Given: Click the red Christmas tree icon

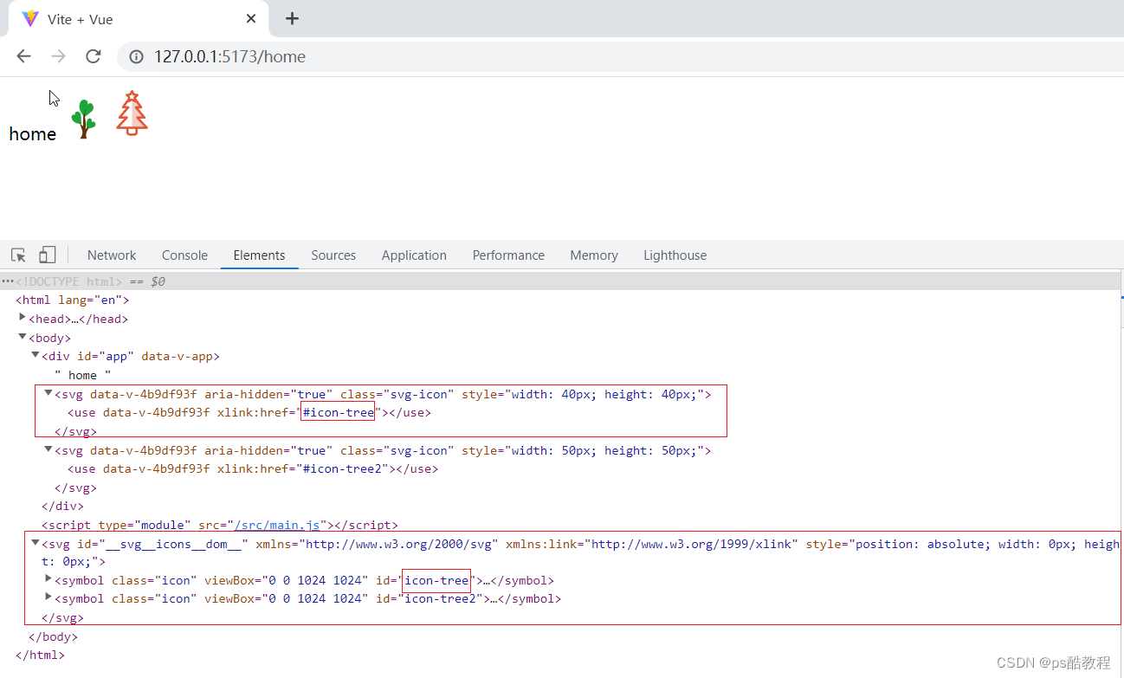Looking at the screenshot, I should click(x=131, y=113).
